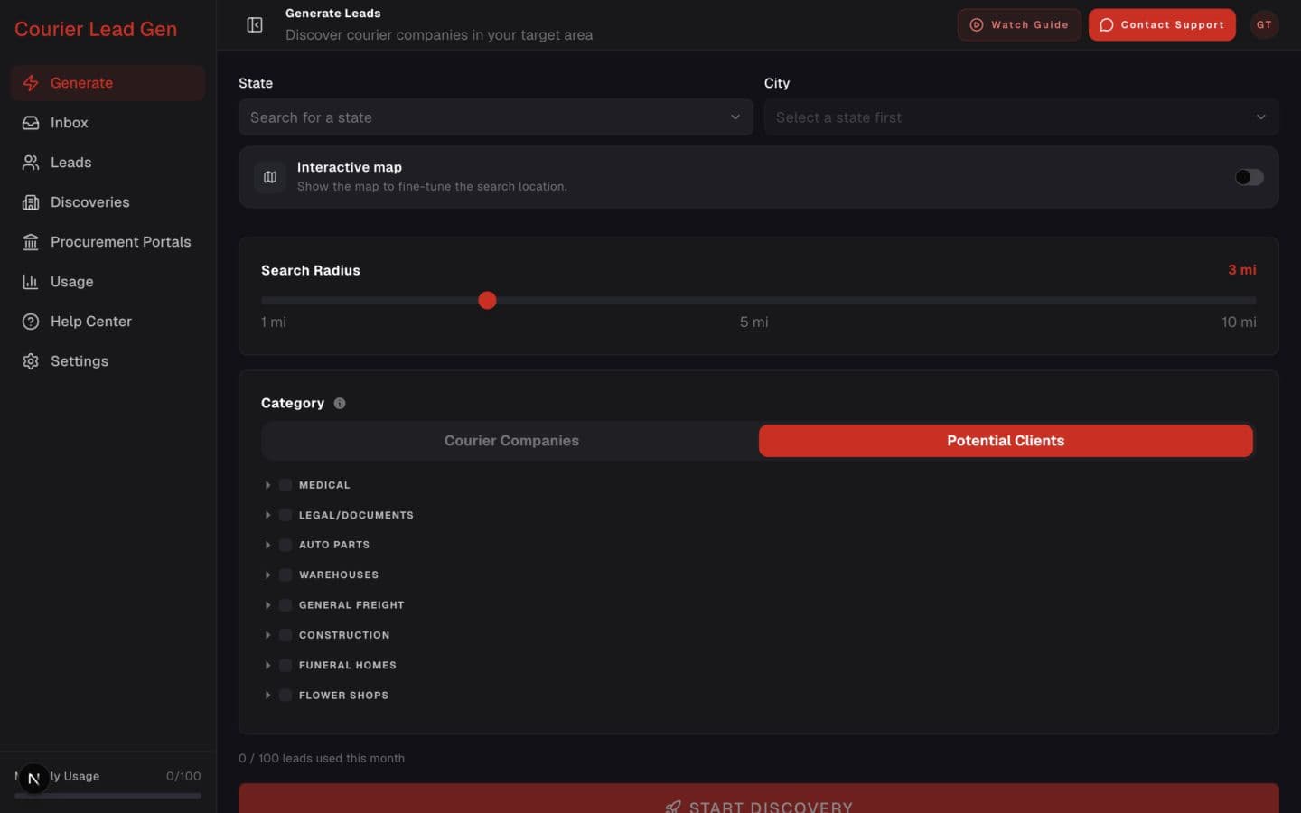The width and height of the screenshot is (1301, 813).
Task: Click the Help Center question mark icon
Action: 31,322
